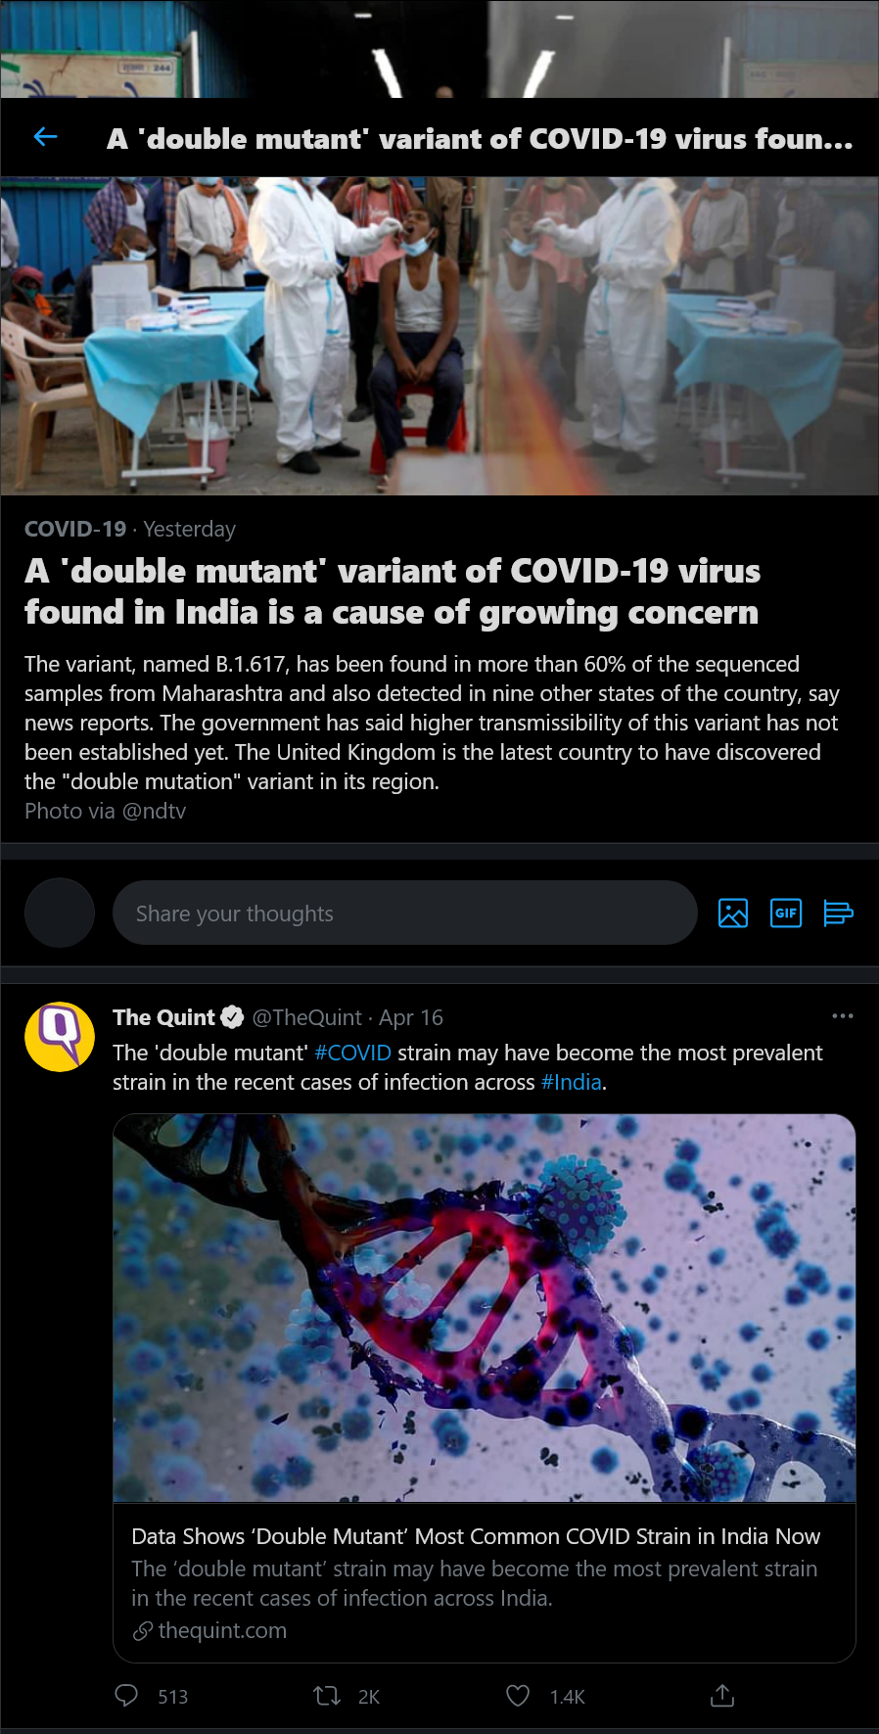Open the @TheQuint handle
This screenshot has width=879, height=1734.
point(307,1017)
